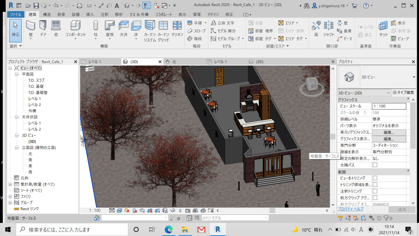Select the 柱 (Column) tool
The width and height of the screenshot is (419, 236).
click(95, 28)
